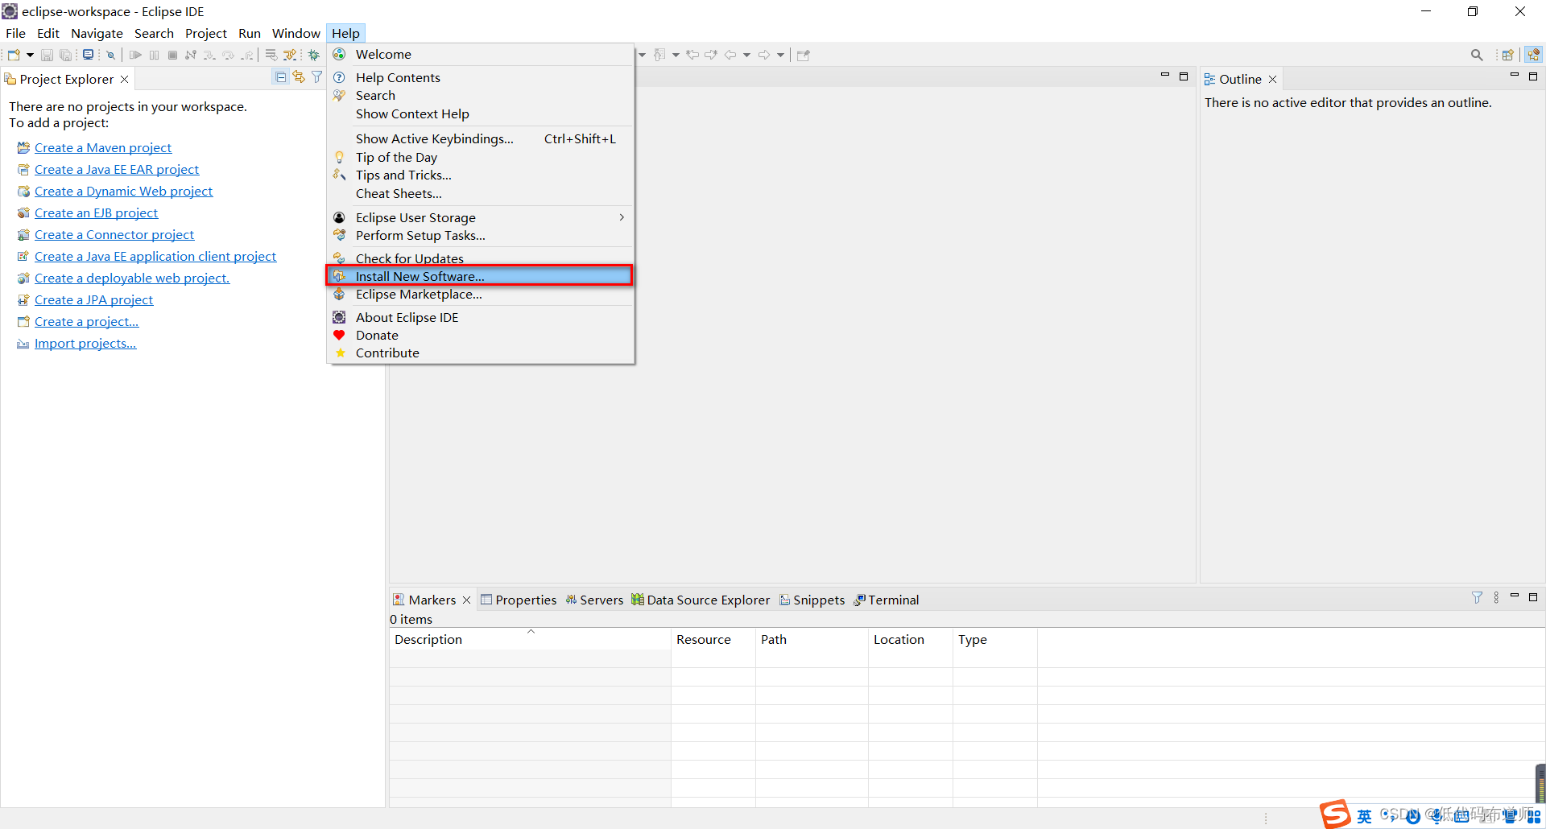Screen dimensions: 1546x829
Task: Click Welcome in the Help menu
Action: point(481,54)
